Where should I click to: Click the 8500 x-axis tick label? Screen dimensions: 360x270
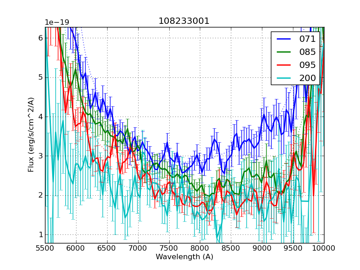coord(231,248)
